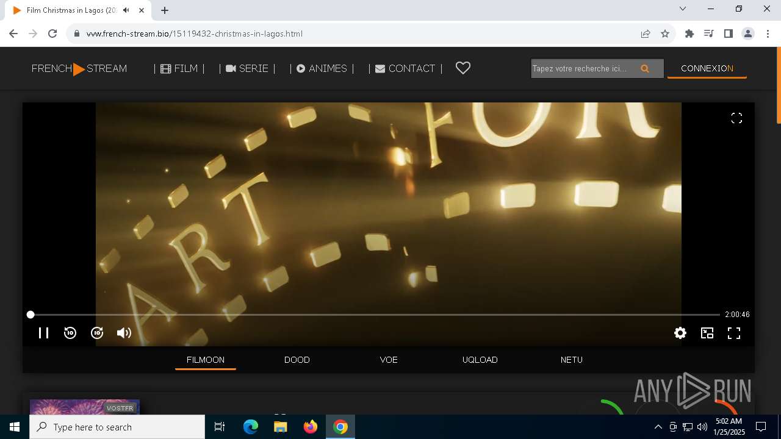
Task: Skip forward 10 seconds in video
Action: [x=97, y=333]
